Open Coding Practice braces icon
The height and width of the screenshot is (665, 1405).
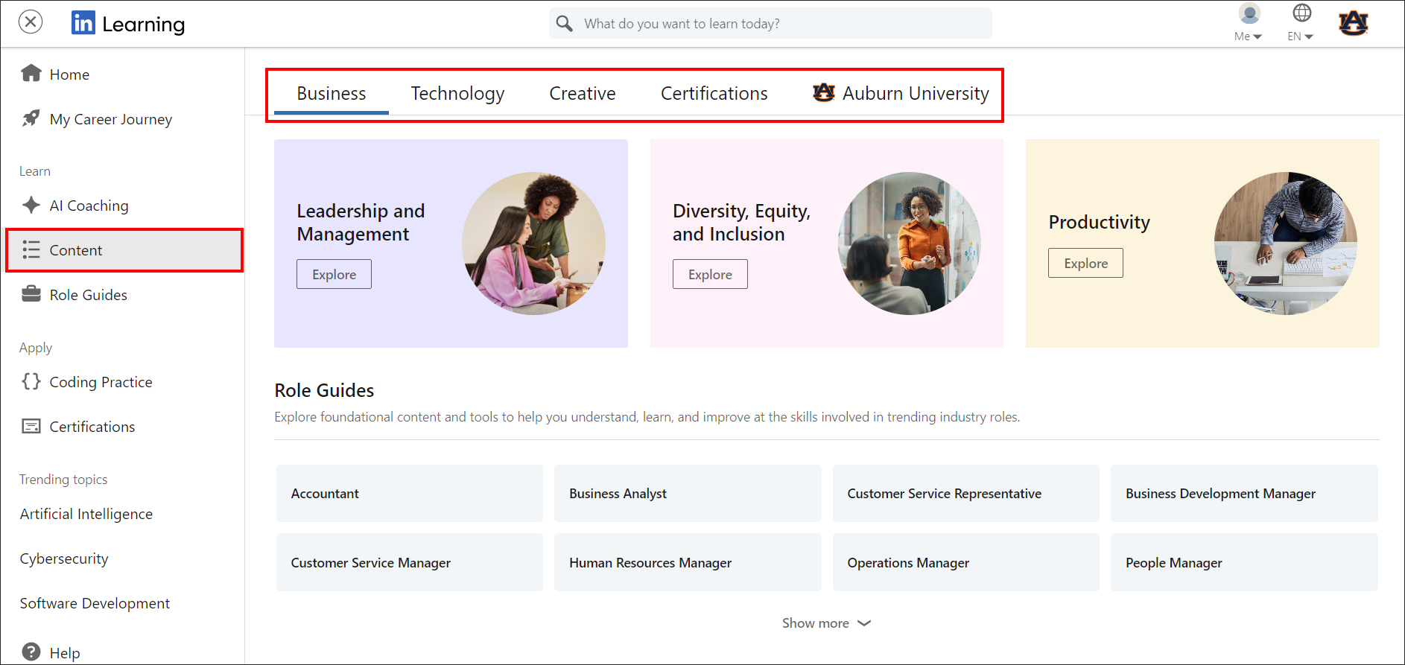31,381
